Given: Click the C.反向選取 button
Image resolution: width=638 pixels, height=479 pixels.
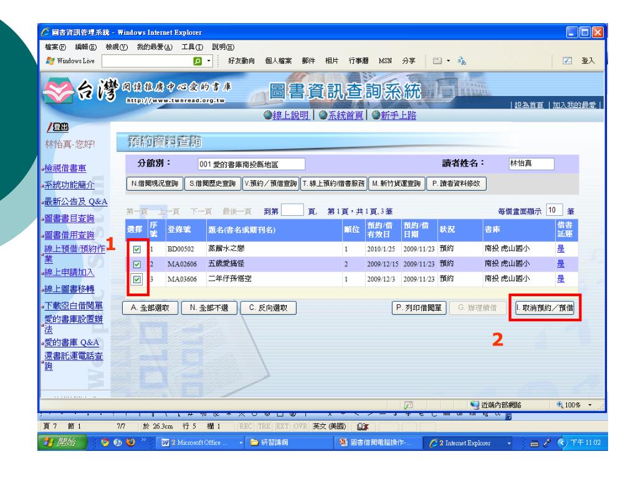Looking at the screenshot, I should pos(268,308).
